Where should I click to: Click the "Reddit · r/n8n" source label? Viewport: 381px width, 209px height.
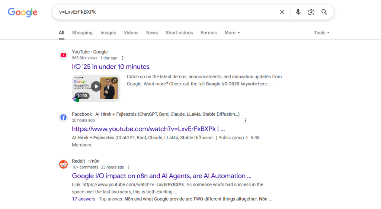(86, 161)
